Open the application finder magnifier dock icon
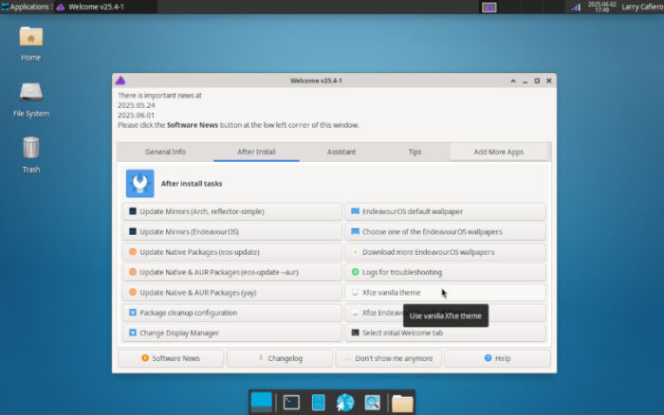The image size is (664, 415). tap(372, 403)
